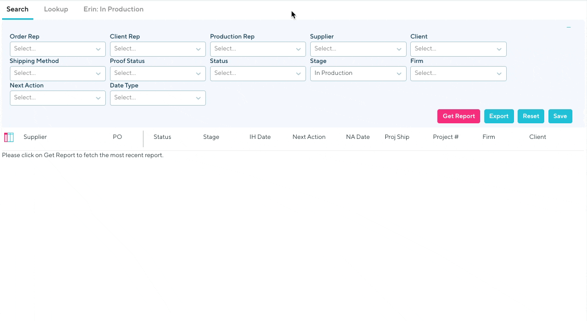Switch to the Lookup tab
This screenshot has height=321, width=587.
click(56, 9)
